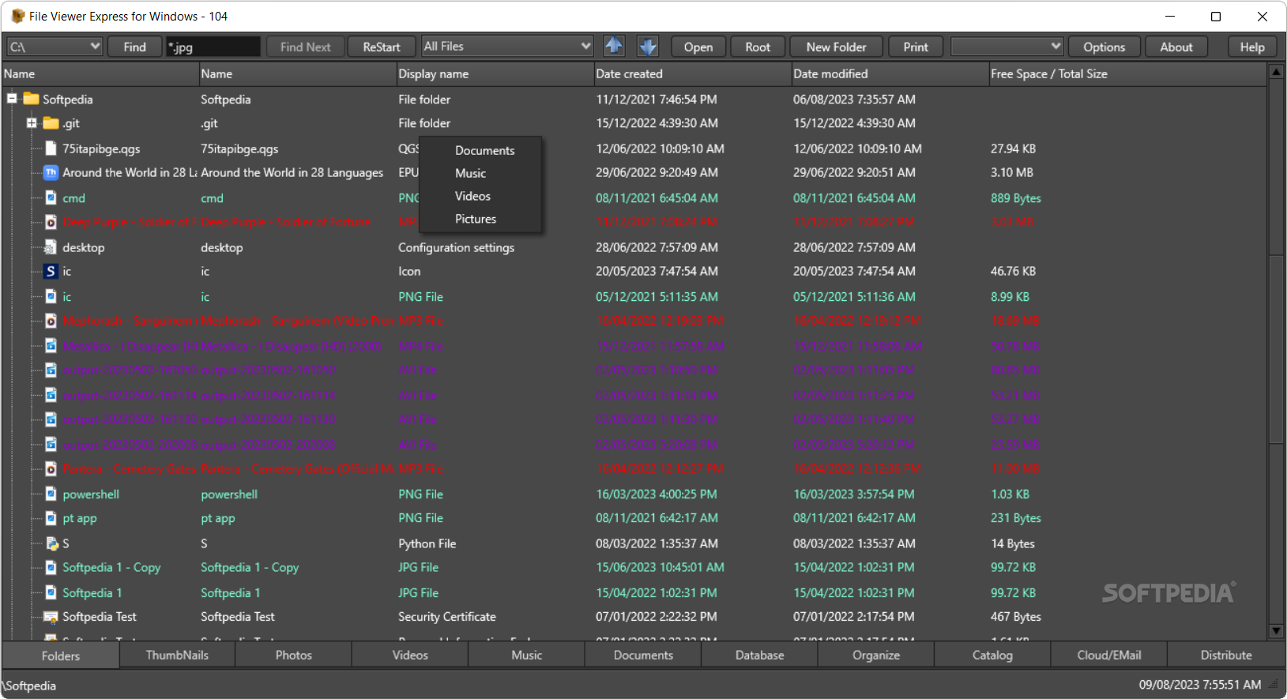1287x699 pixels.
Task: Switch to the Distribute tab
Action: point(1225,655)
